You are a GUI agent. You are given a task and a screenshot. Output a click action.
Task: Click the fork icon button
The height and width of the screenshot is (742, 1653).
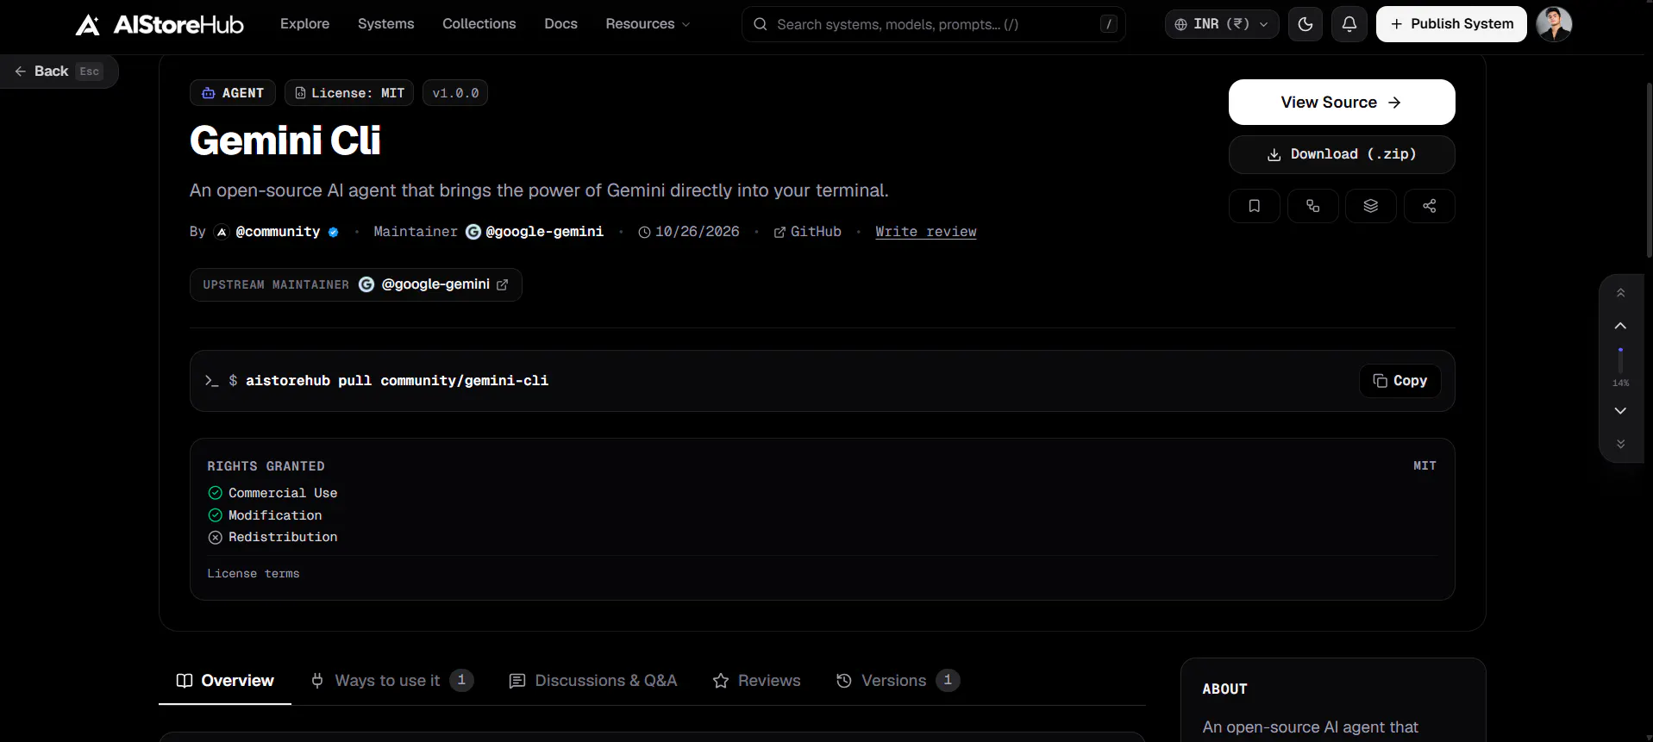coord(1312,206)
